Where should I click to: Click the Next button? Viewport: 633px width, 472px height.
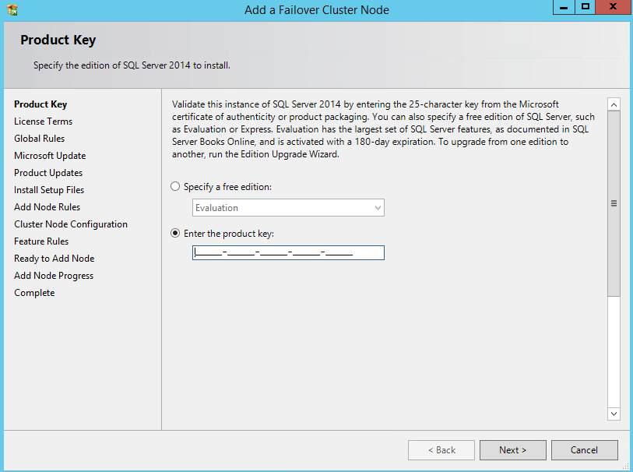pos(512,450)
